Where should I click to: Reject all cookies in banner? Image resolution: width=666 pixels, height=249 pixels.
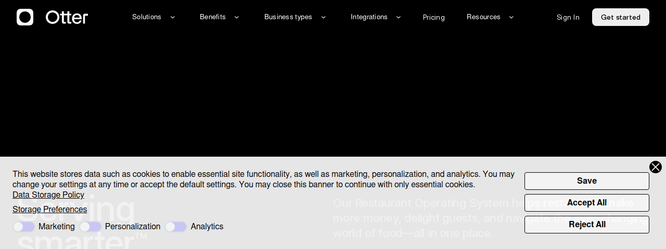586,225
